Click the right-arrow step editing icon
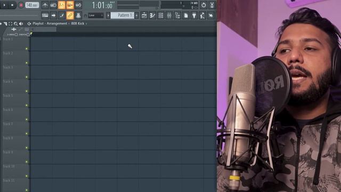 tap(53, 15)
